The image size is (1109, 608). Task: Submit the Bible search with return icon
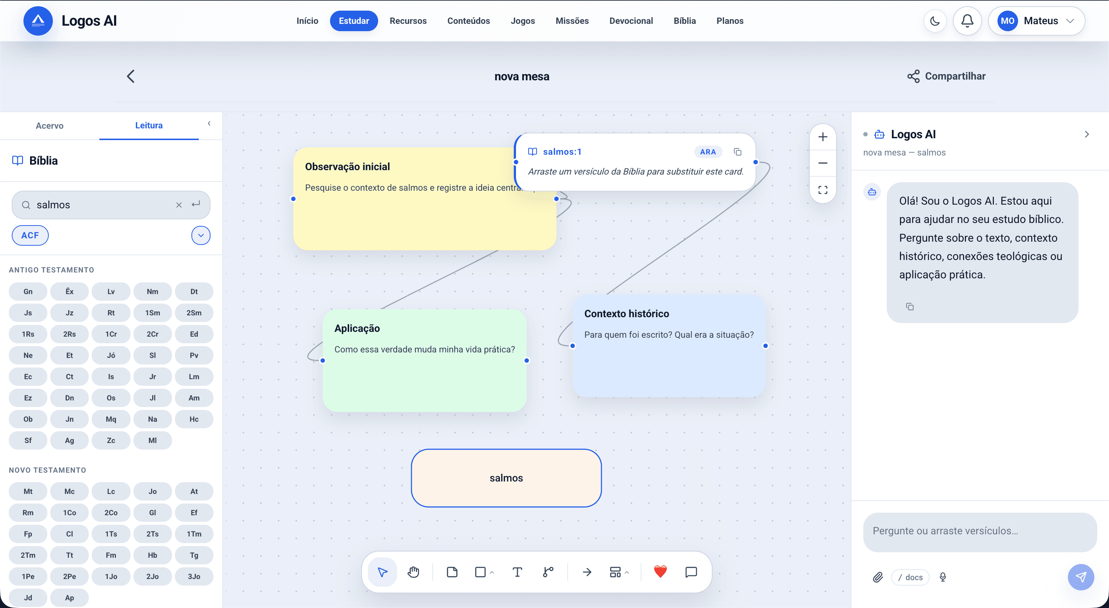(x=196, y=205)
